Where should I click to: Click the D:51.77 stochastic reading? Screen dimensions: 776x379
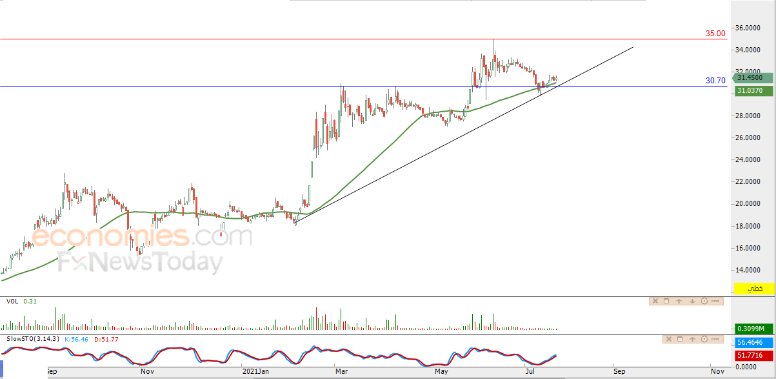point(106,338)
